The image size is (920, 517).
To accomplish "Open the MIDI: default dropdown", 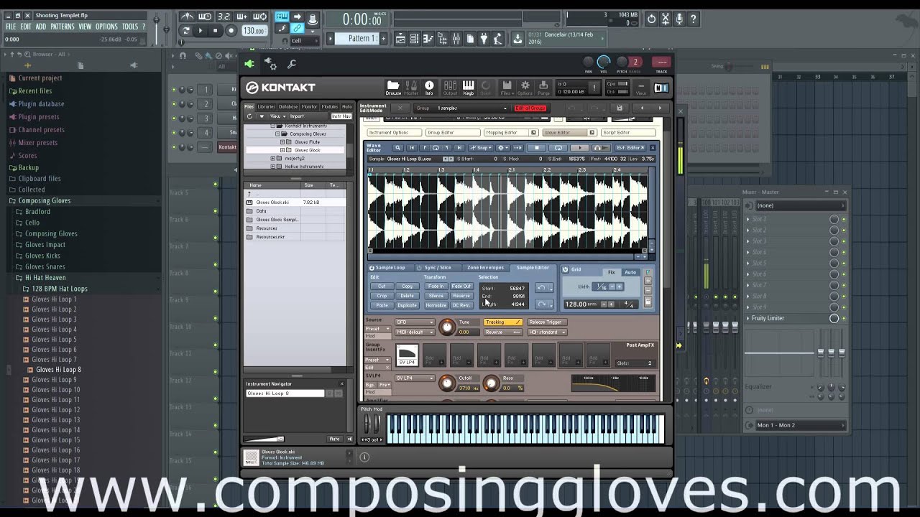I will coord(415,332).
